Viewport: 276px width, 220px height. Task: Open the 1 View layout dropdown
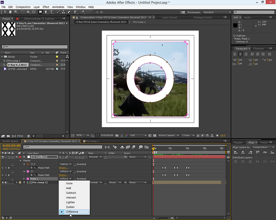pyautogui.click(x=188, y=136)
